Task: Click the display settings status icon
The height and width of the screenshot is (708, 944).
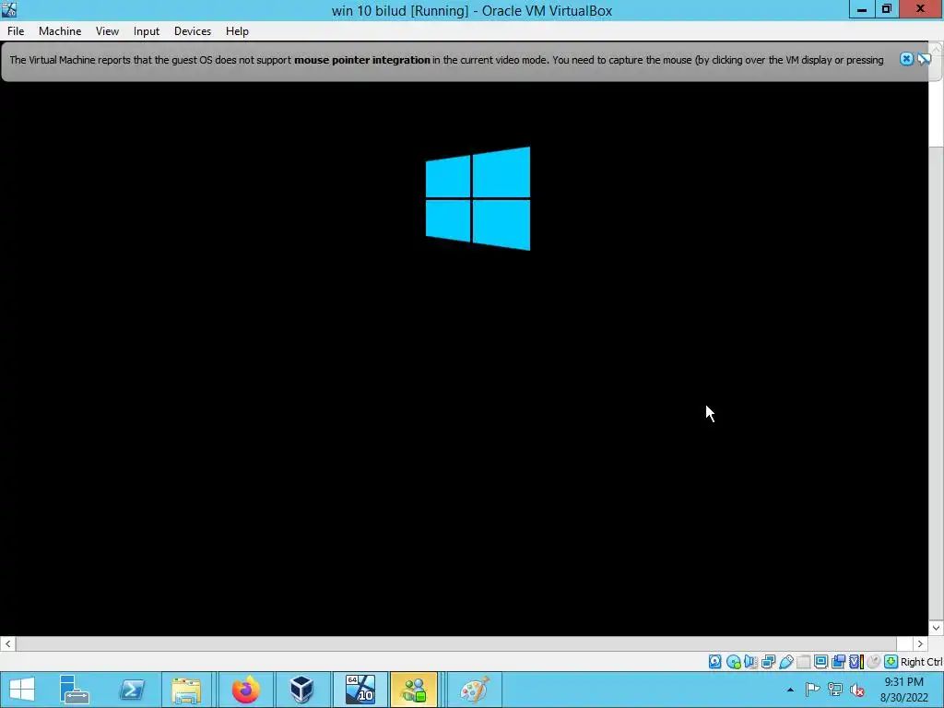Action: (x=820, y=662)
